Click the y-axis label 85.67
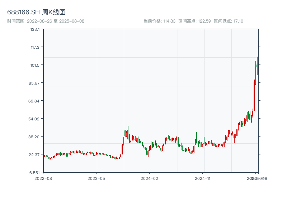Image resolution: width=287 pixels, height=215 pixels. tap(34, 83)
